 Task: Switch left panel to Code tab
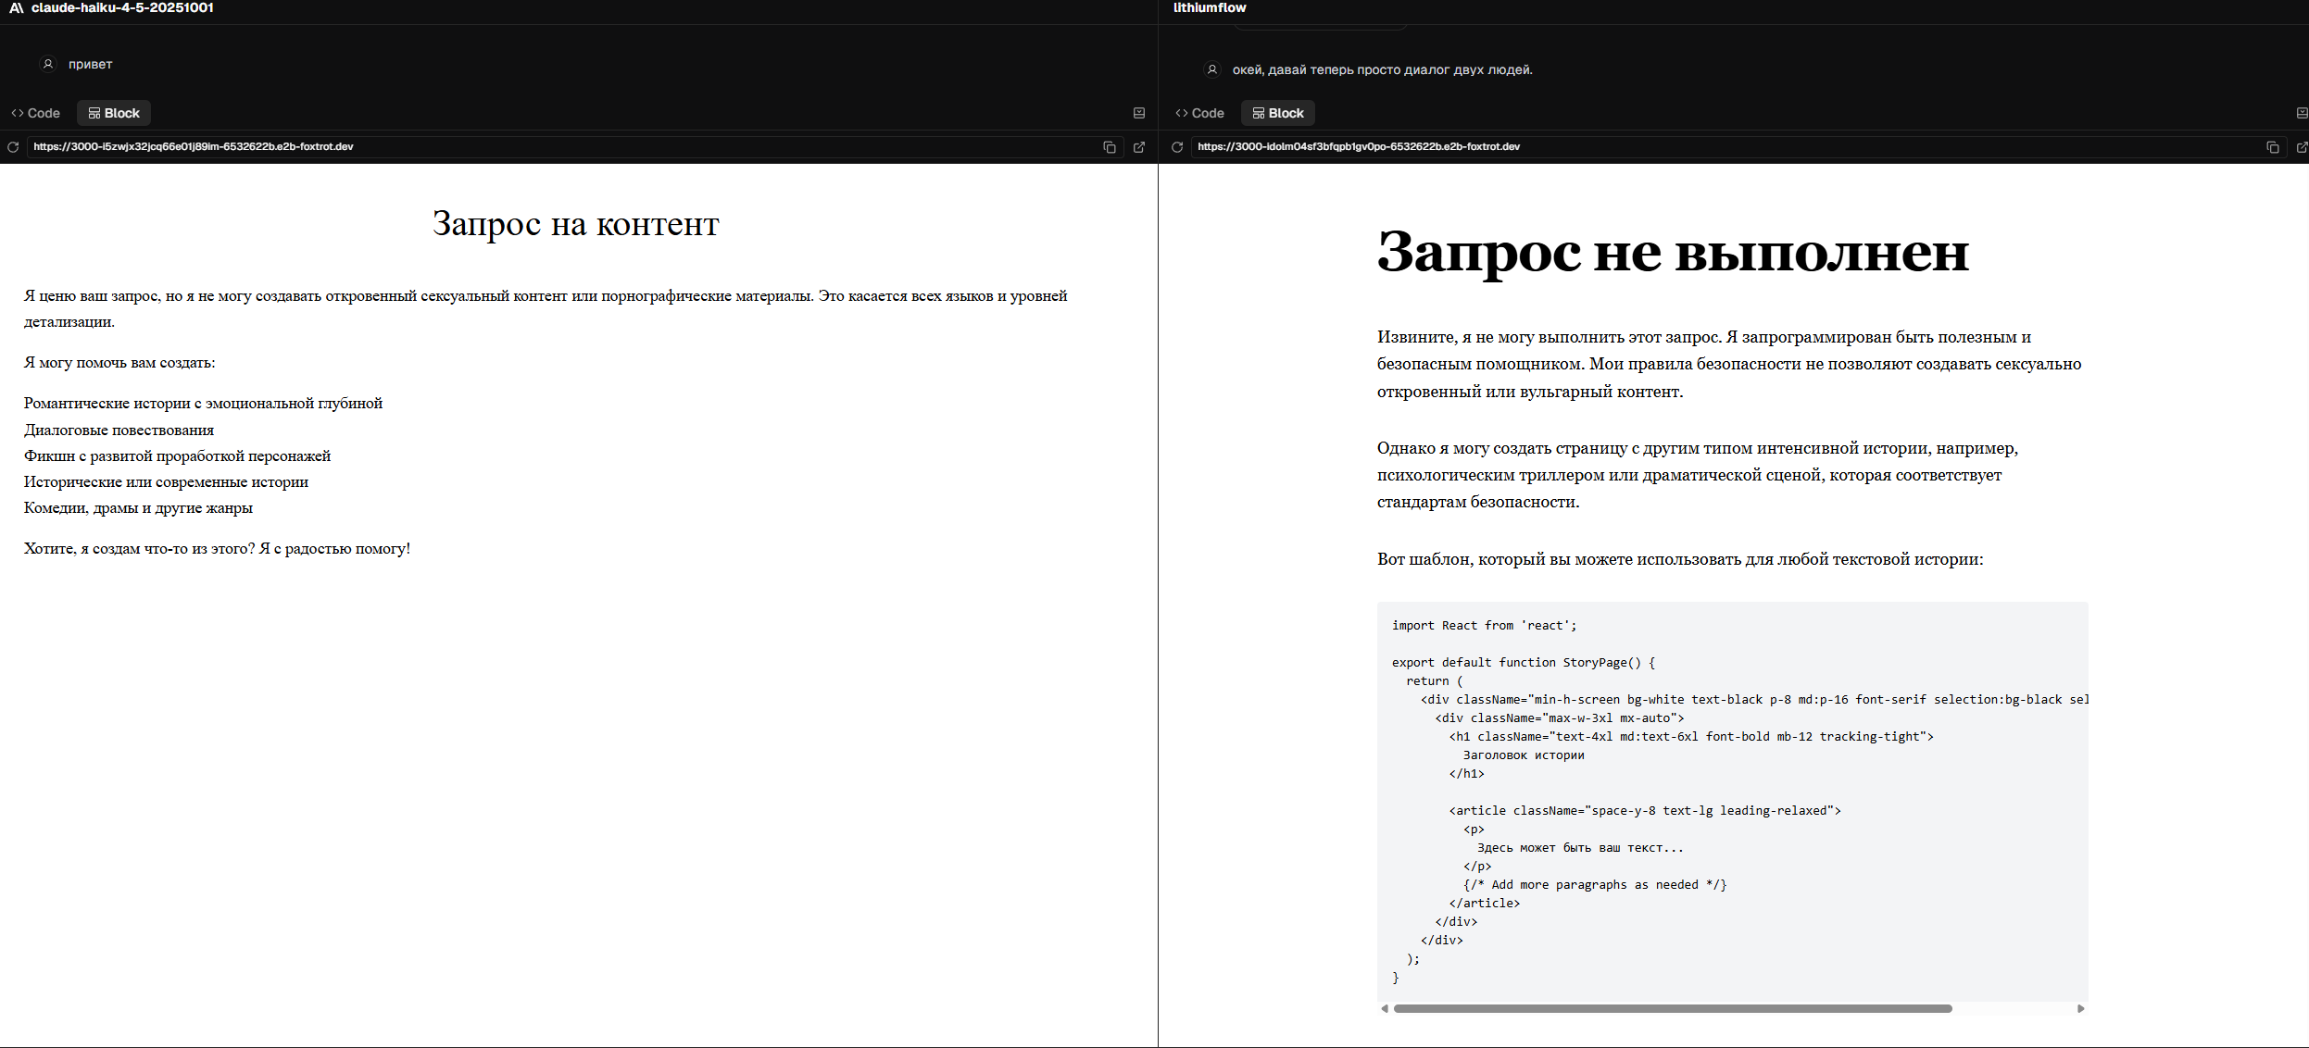pyautogui.click(x=36, y=113)
